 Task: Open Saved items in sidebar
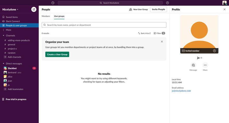tap(19, 17)
